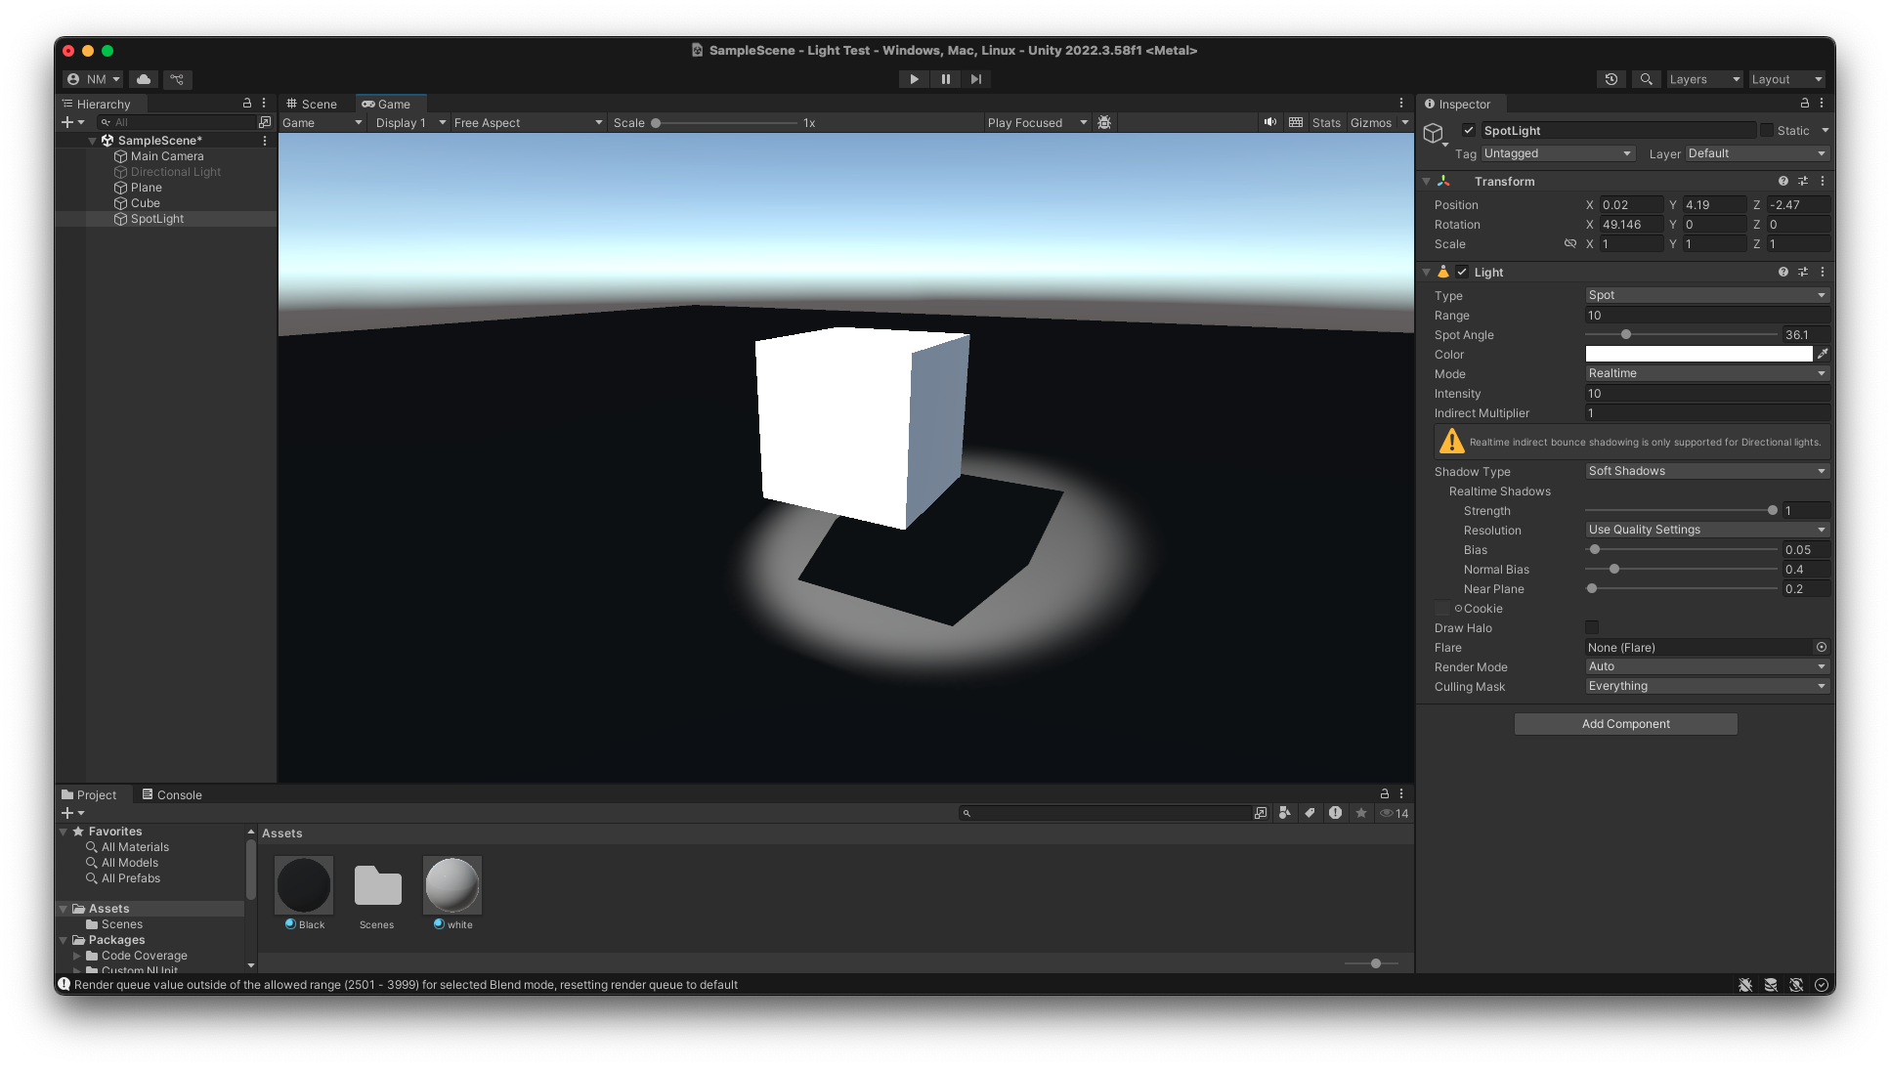Select the Black material thumbnail

pos(304,885)
